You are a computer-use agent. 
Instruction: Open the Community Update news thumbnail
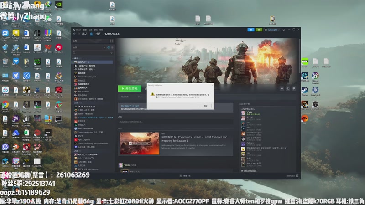click(x=140, y=143)
